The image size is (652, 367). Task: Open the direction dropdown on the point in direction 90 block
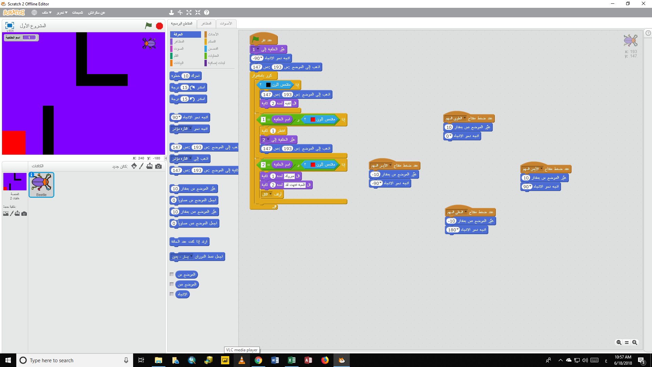(x=179, y=117)
